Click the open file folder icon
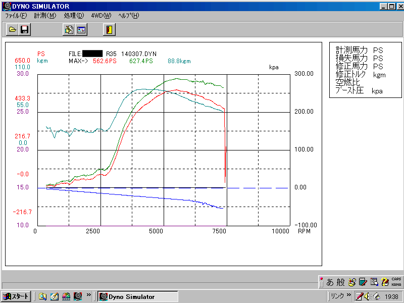Viewport: 404px width, 303px height. (13, 30)
